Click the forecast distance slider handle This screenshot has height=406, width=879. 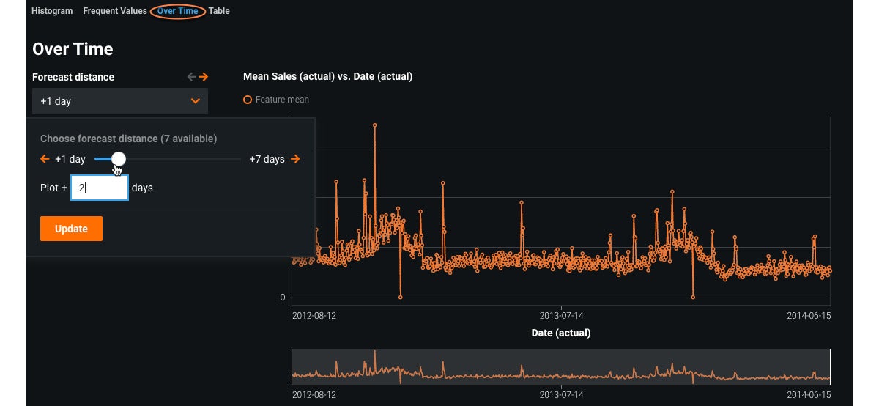pyautogui.click(x=118, y=159)
